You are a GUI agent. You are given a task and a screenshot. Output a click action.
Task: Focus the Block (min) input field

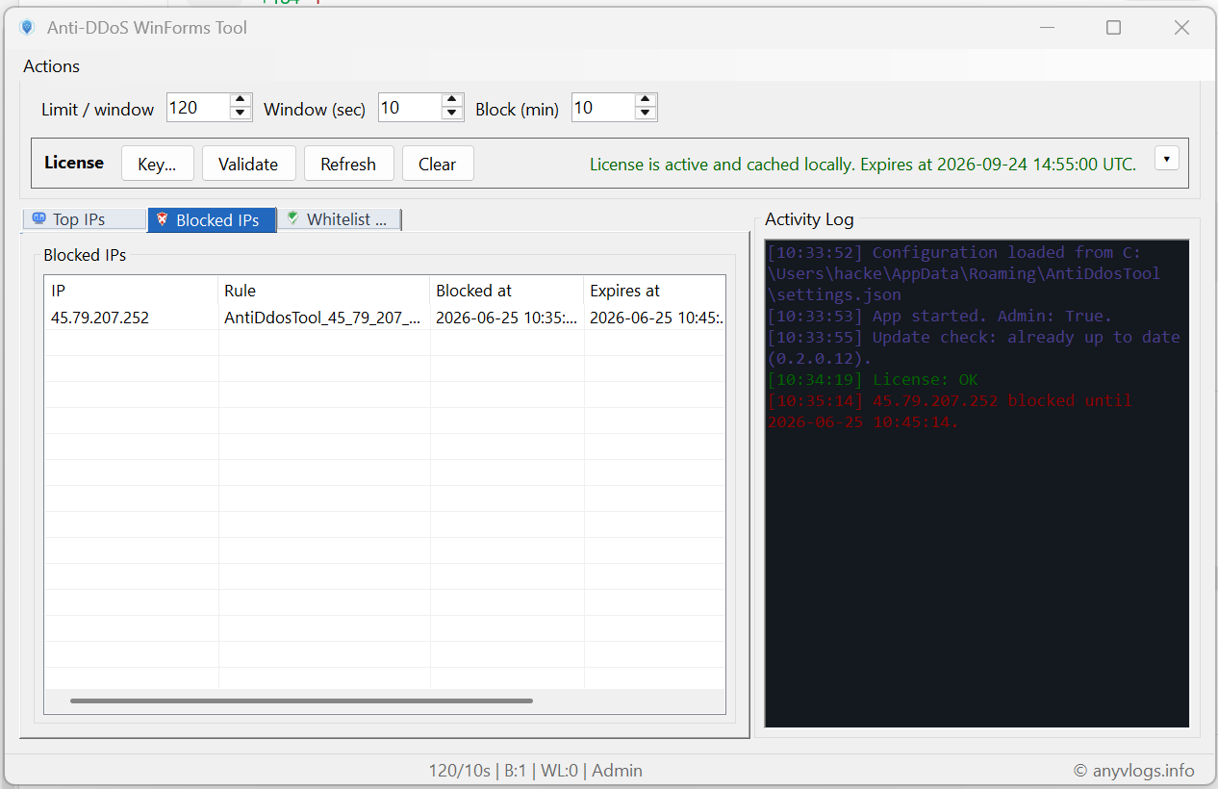click(x=603, y=108)
